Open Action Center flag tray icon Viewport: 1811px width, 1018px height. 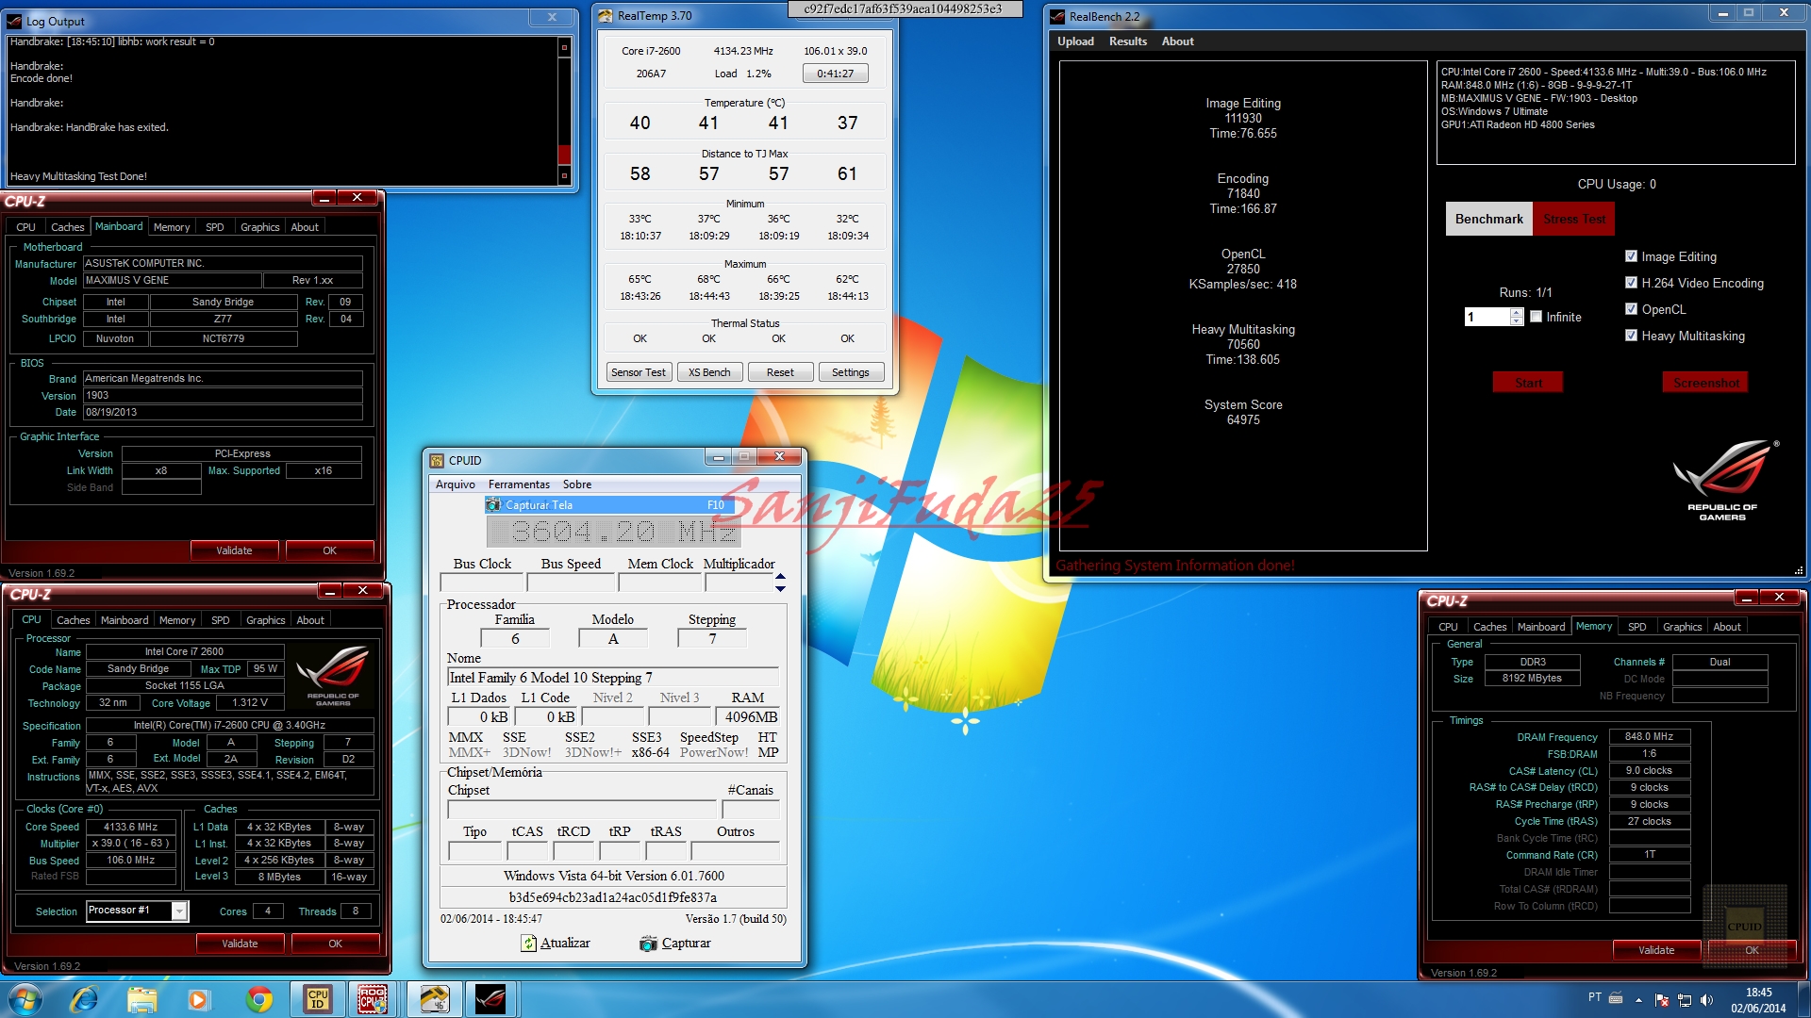click(x=1661, y=999)
